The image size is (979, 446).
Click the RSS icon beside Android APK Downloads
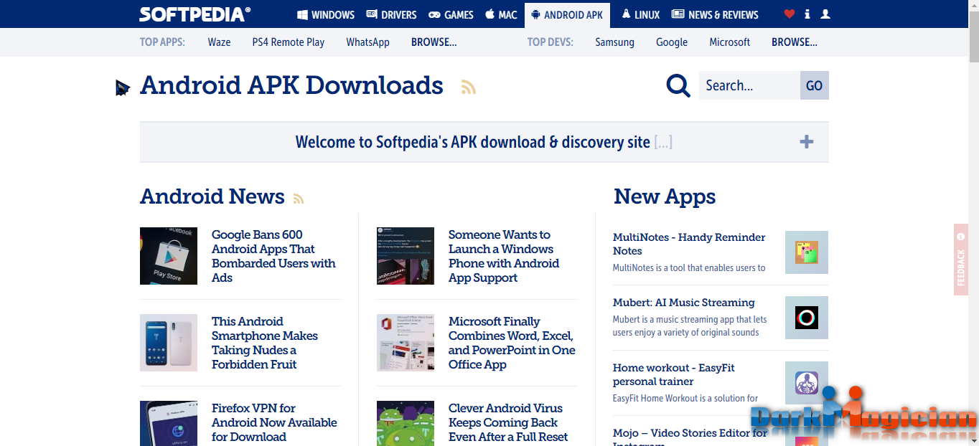(x=468, y=87)
